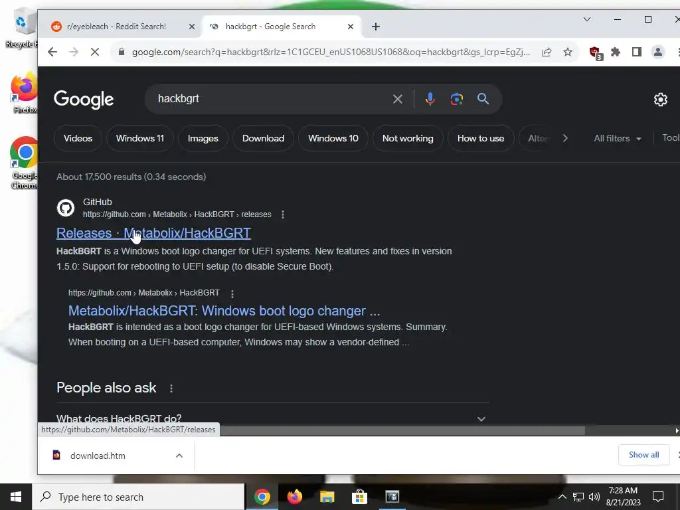Click Show all downloads button
Viewport: 680px width, 510px height.
click(x=643, y=454)
